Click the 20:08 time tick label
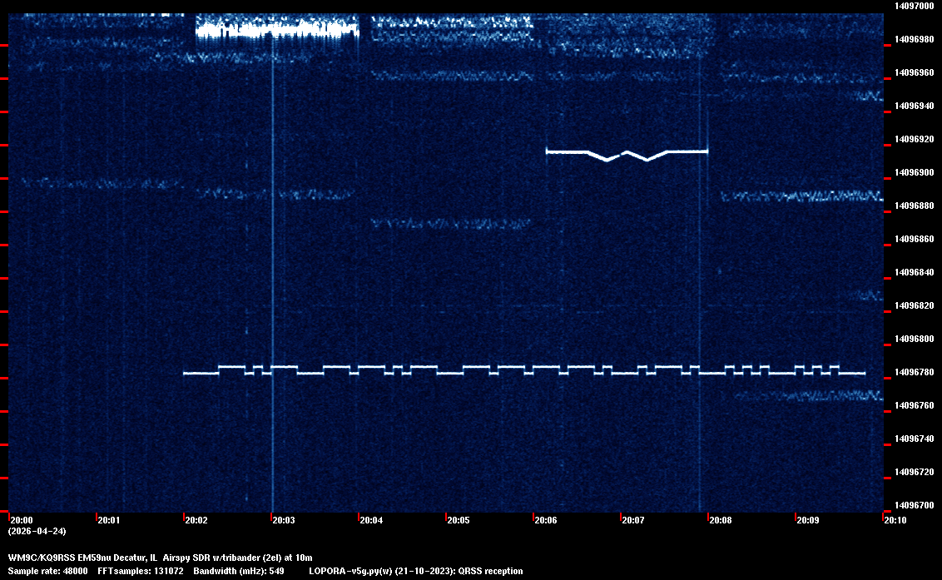Screen dimensions: 942x580 pyautogui.click(x=720, y=520)
